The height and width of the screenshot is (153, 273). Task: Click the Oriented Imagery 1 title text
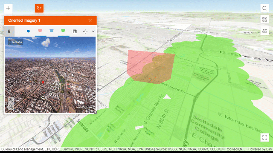24,20
